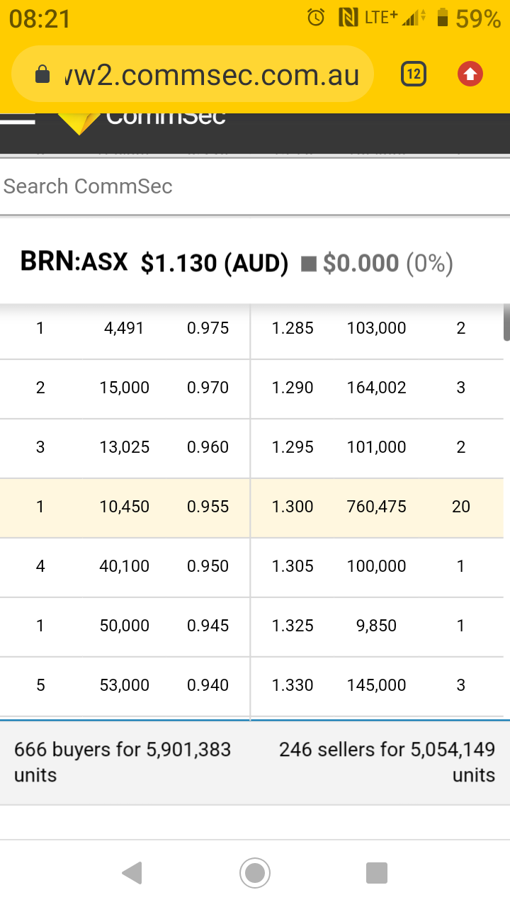Image resolution: width=510 pixels, height=907 pixels.
Task: Select the 1.330 sell price cell
Action: 293,685
